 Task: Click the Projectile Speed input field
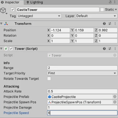(82, 113)
